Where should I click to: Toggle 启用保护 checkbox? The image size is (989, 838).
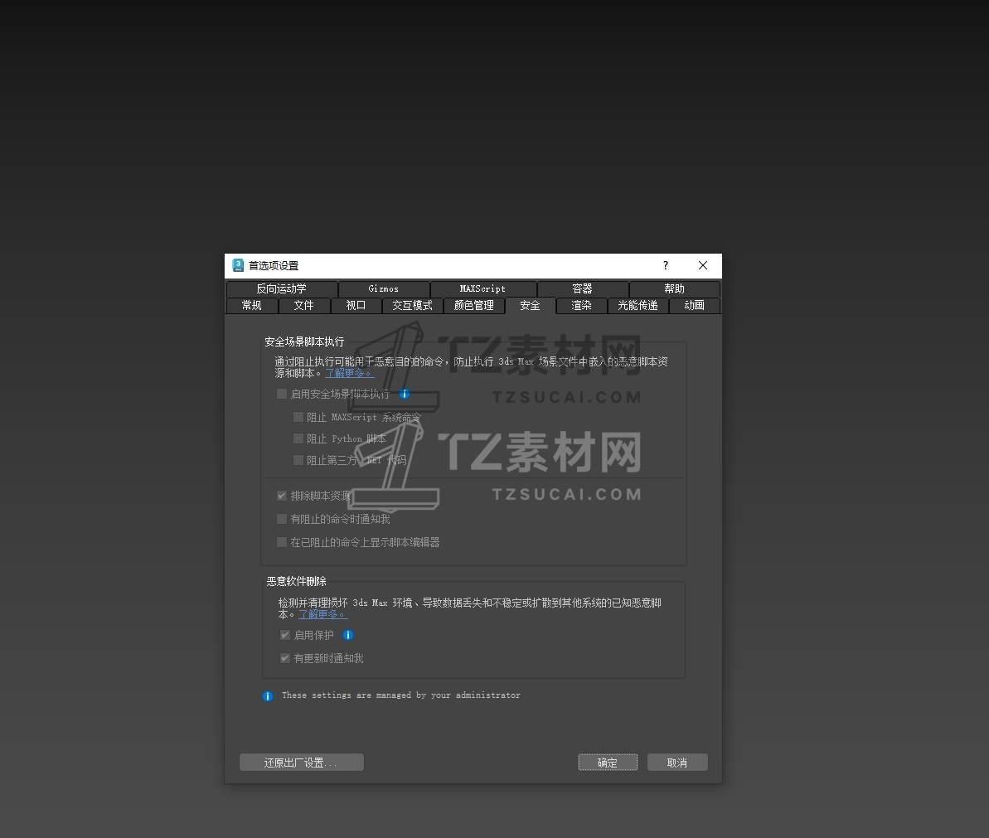[285, 635]
